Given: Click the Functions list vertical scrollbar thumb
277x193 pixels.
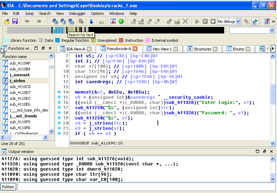Looking at the screenshot, I should point(51,67).
